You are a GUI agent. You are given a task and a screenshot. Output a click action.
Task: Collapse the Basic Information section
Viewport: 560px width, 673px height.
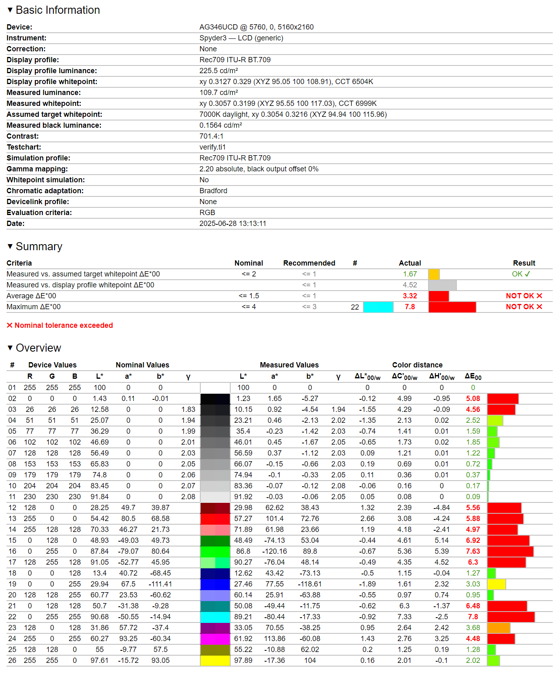(11, 10)
